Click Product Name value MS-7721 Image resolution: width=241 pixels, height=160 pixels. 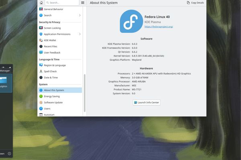coord(137,90)
